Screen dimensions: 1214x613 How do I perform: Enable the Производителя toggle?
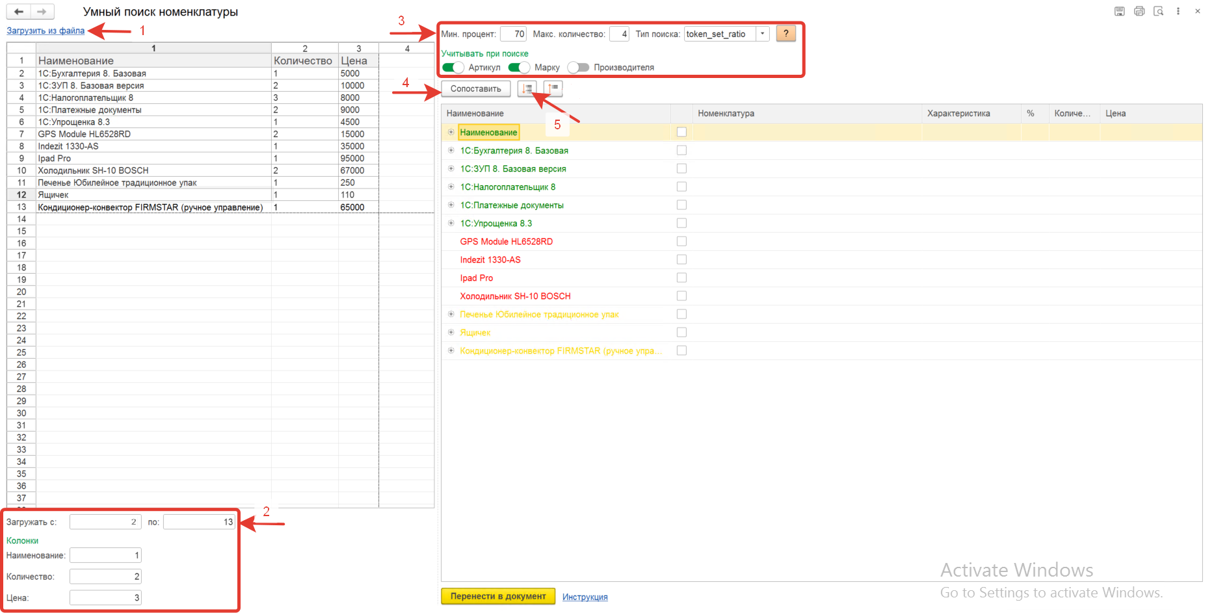[578, 68]
